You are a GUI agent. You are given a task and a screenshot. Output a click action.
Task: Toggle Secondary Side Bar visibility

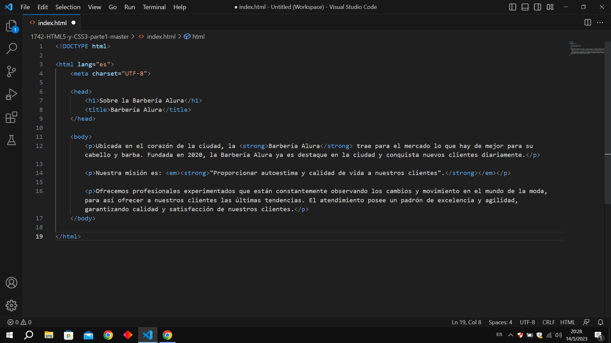point(537,7)
